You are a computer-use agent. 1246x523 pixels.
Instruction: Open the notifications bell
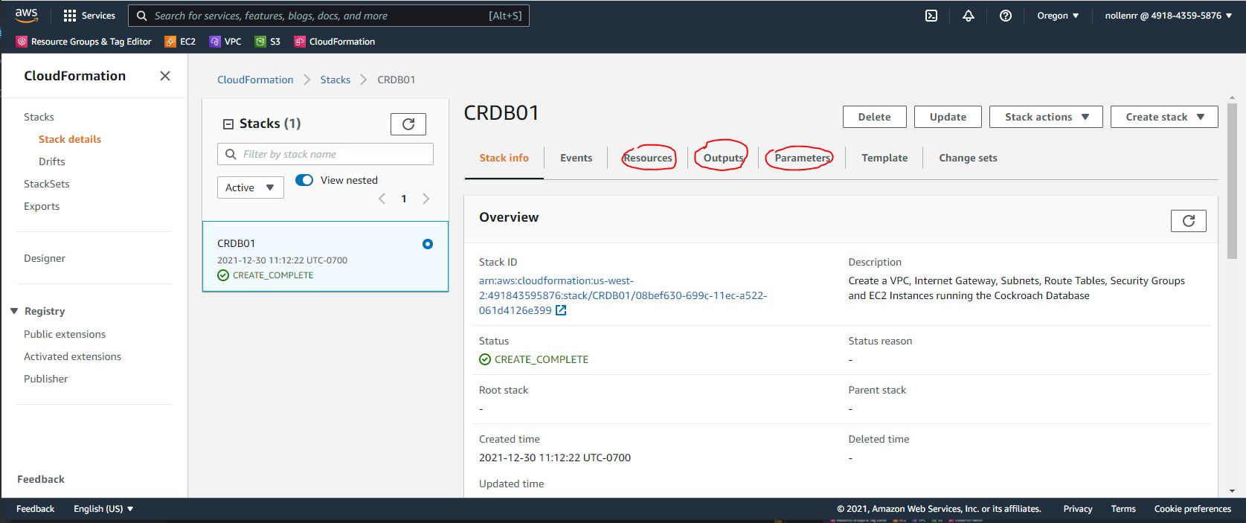[969, 16]
